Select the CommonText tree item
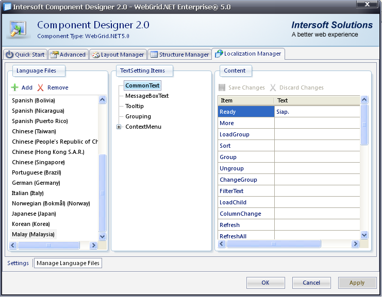Viewport: 382px width, 297px height. point(142,85)
